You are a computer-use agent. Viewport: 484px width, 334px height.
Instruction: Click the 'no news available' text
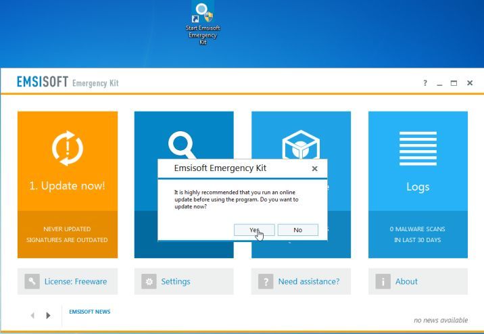coord(441,320)
